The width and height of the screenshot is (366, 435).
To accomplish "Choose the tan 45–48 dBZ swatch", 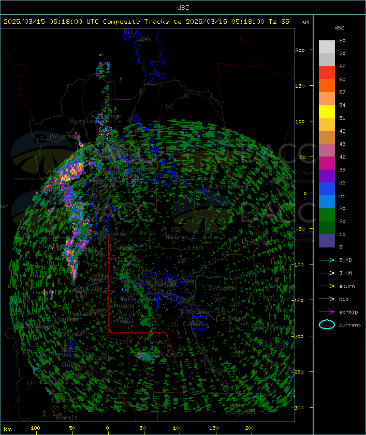I will (x=327, y=137).
